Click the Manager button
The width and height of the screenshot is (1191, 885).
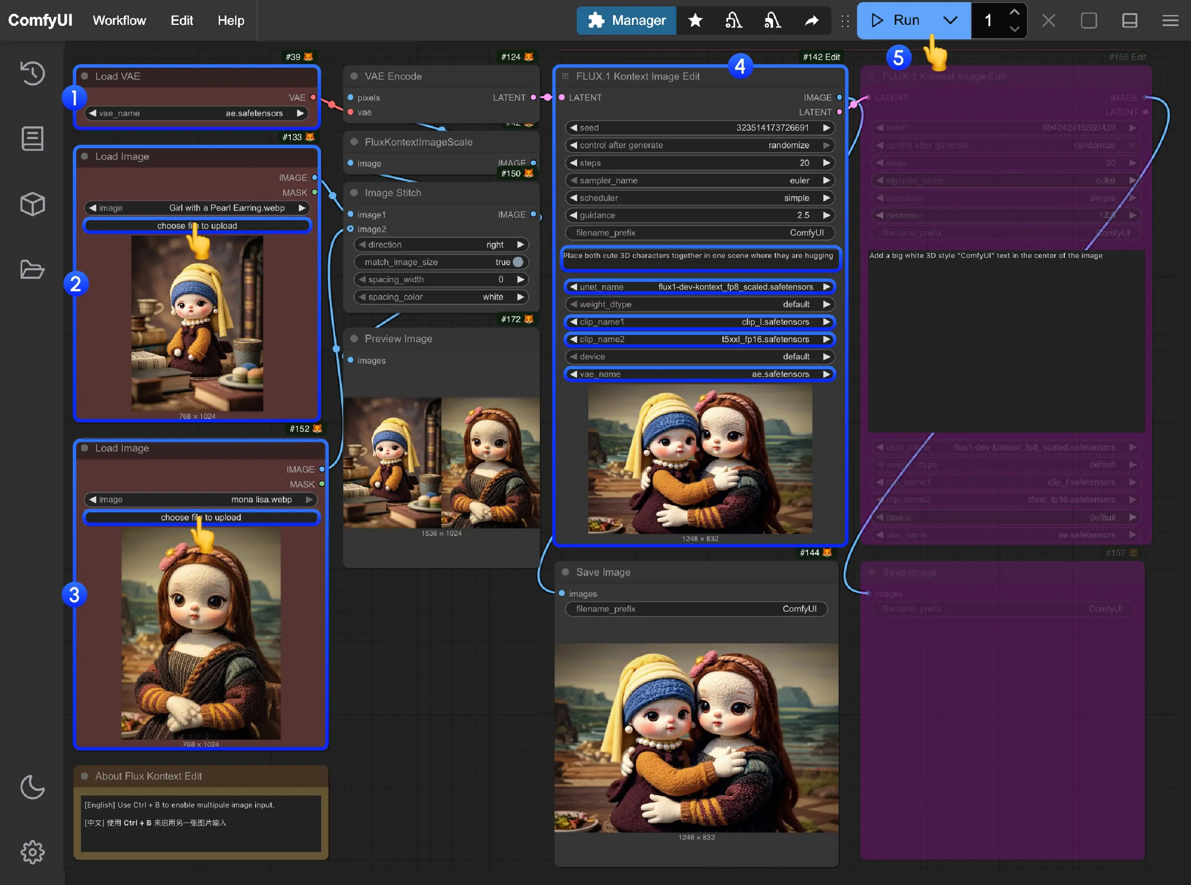(x=626, y=21)
